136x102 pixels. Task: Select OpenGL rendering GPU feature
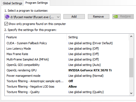21,70
